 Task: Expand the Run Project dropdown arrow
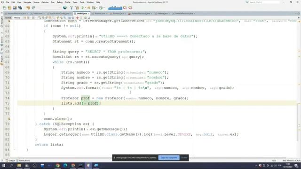point(85,8)
